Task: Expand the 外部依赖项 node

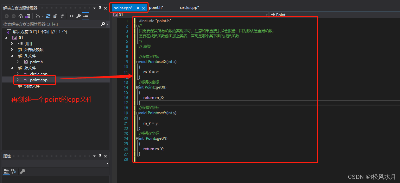Action: (12, 50)
